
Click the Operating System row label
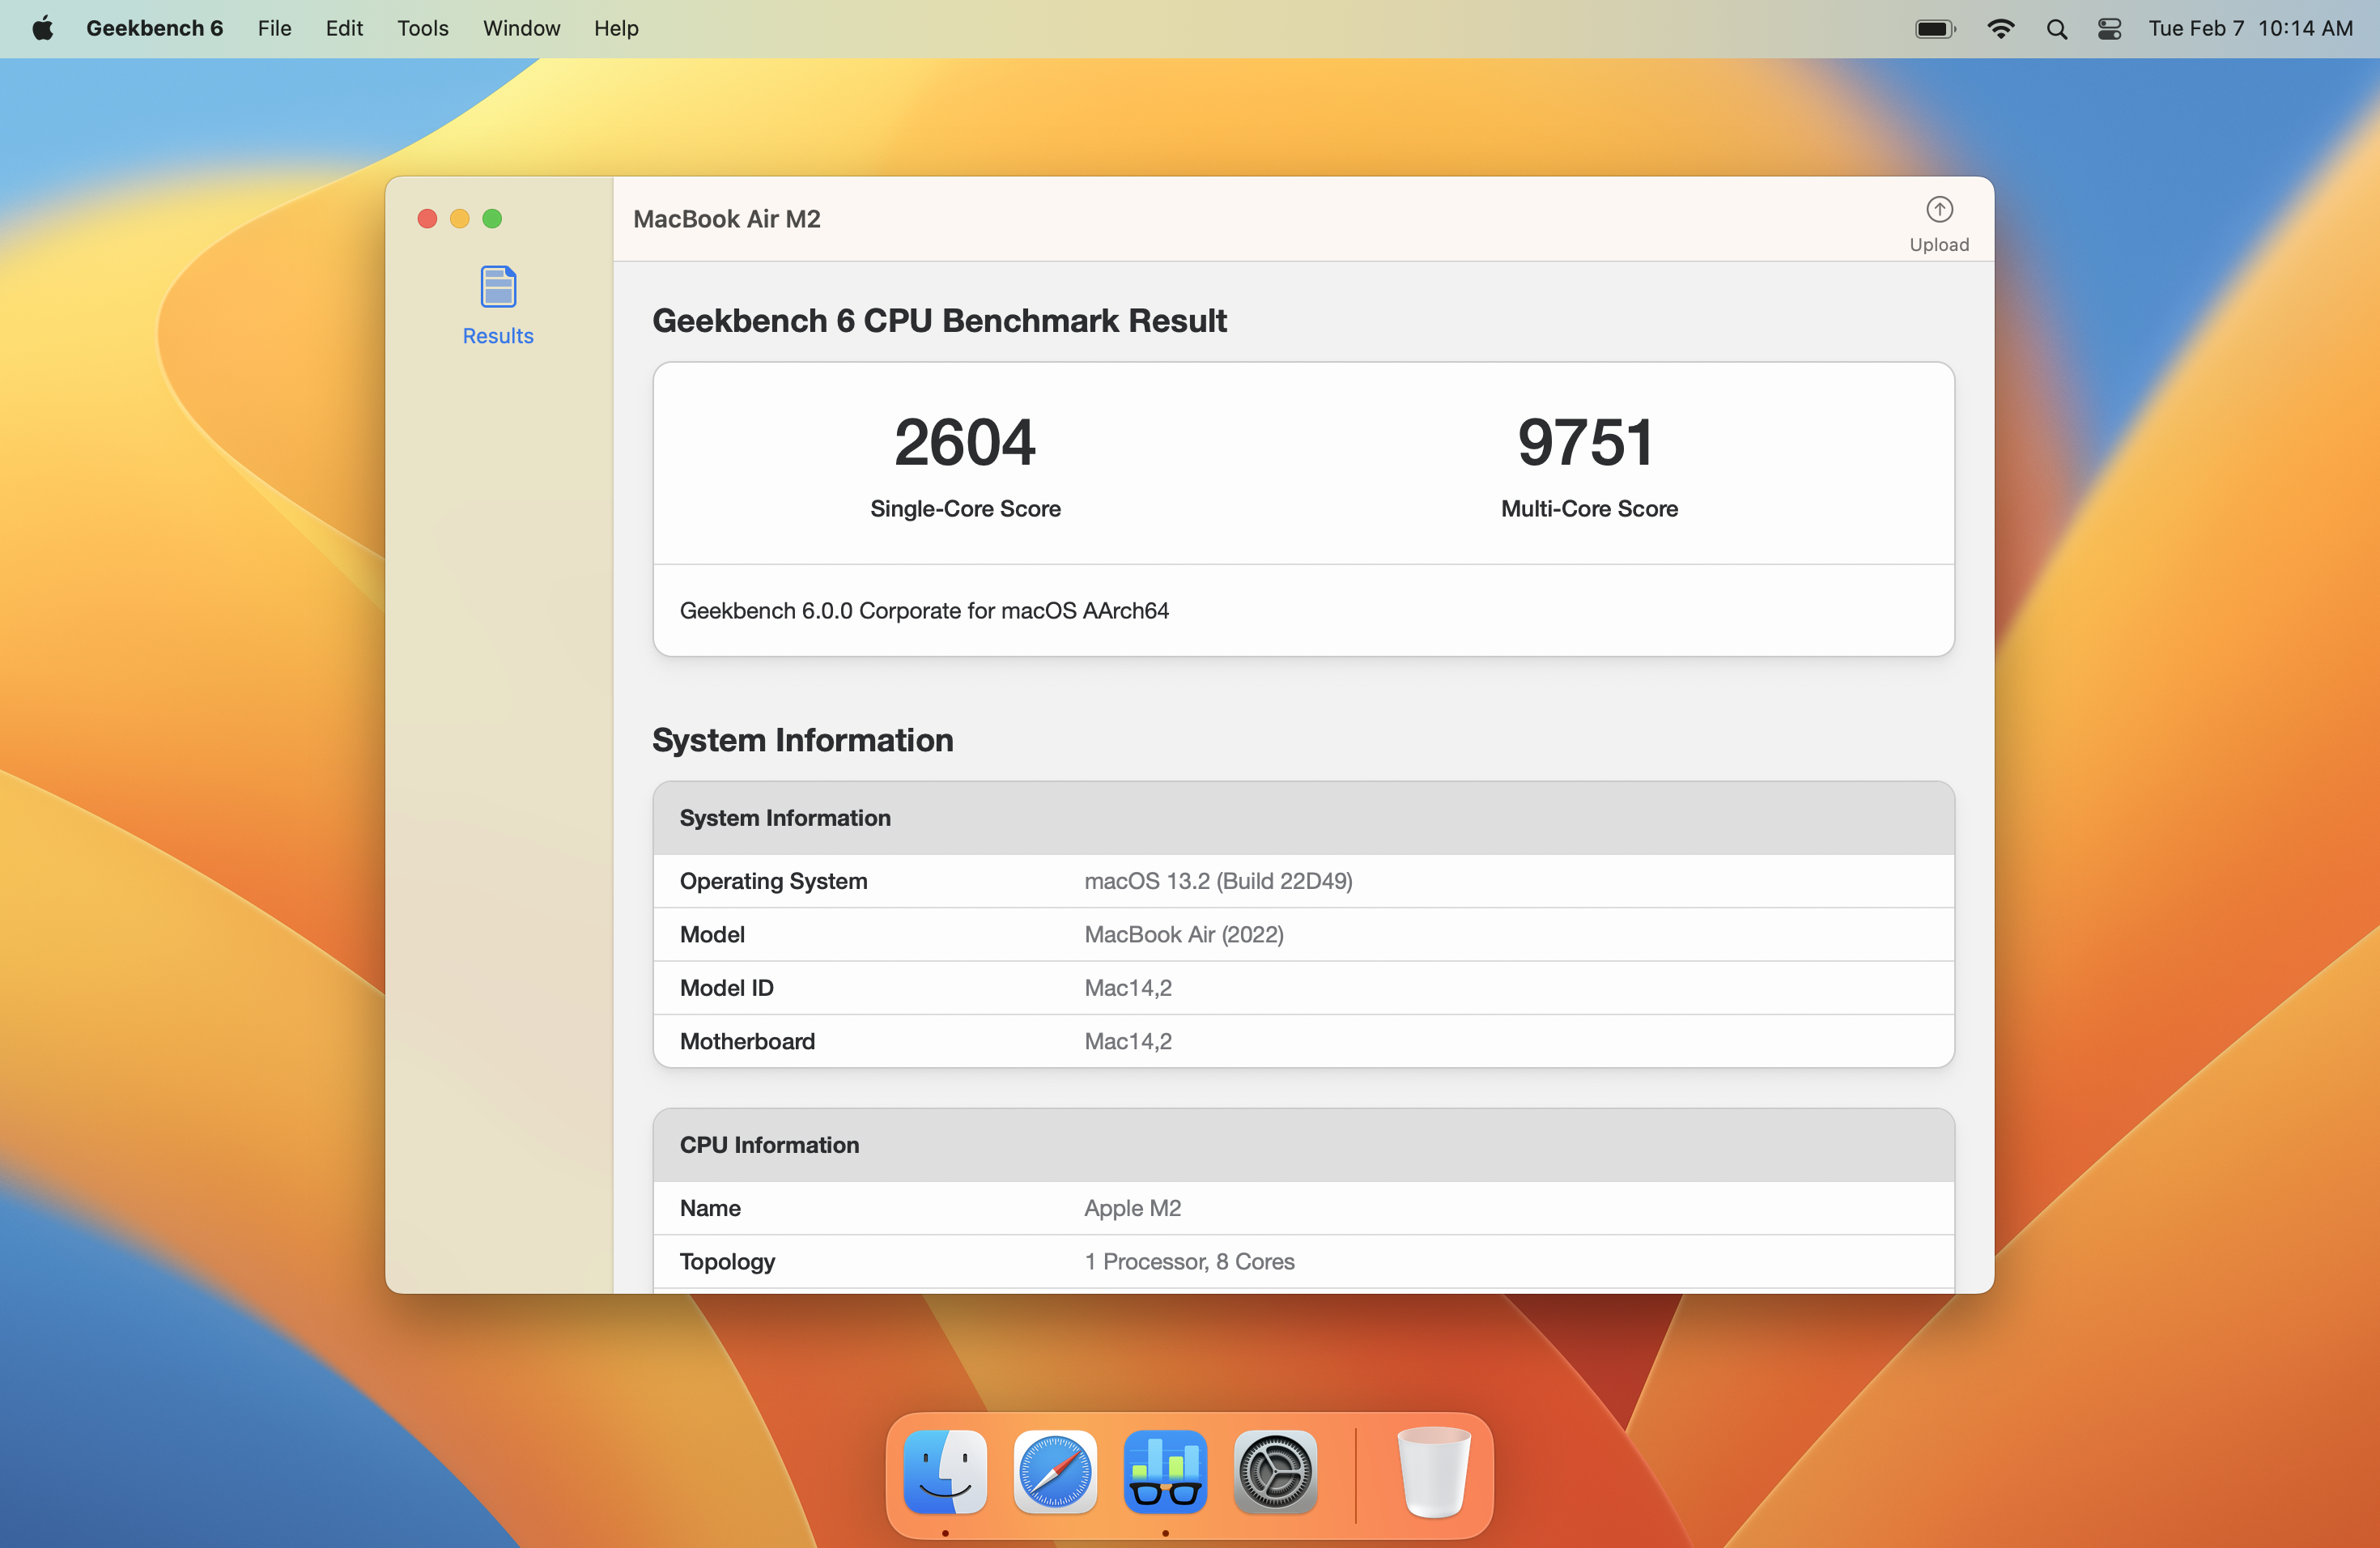[x=774, y=880]
